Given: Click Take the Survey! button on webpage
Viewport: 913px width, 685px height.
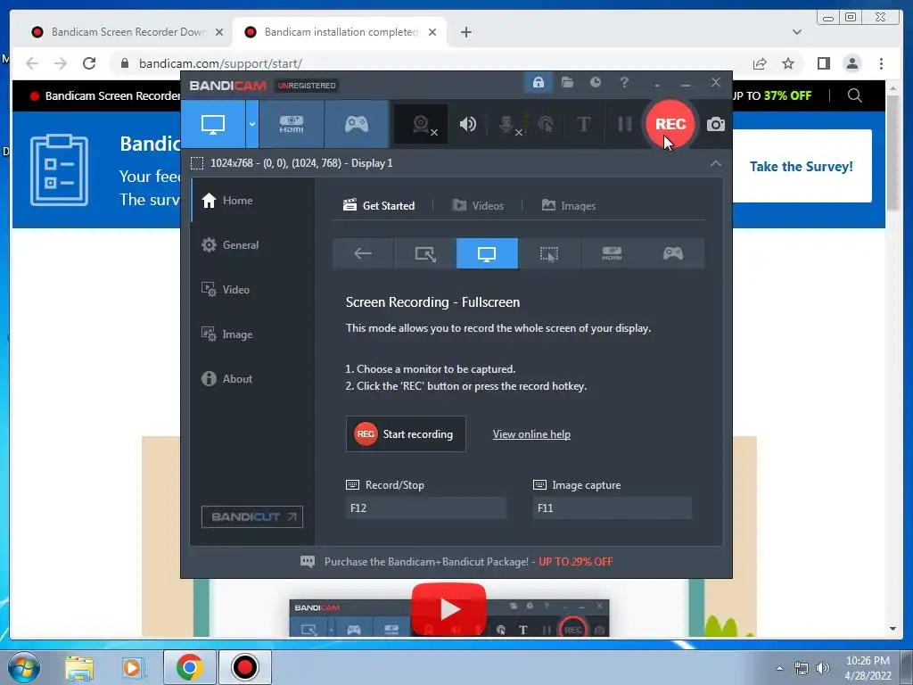Looking at the screenshot, I should coord(802,167).
